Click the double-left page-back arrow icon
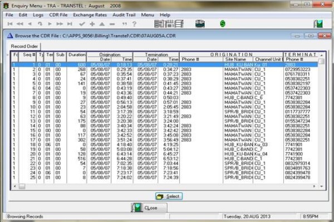Image resolution: width=334 pixels, height=222 pixels. [20, 24]
